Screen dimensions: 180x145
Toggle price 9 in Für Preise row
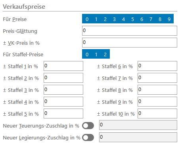pos(169,19)
